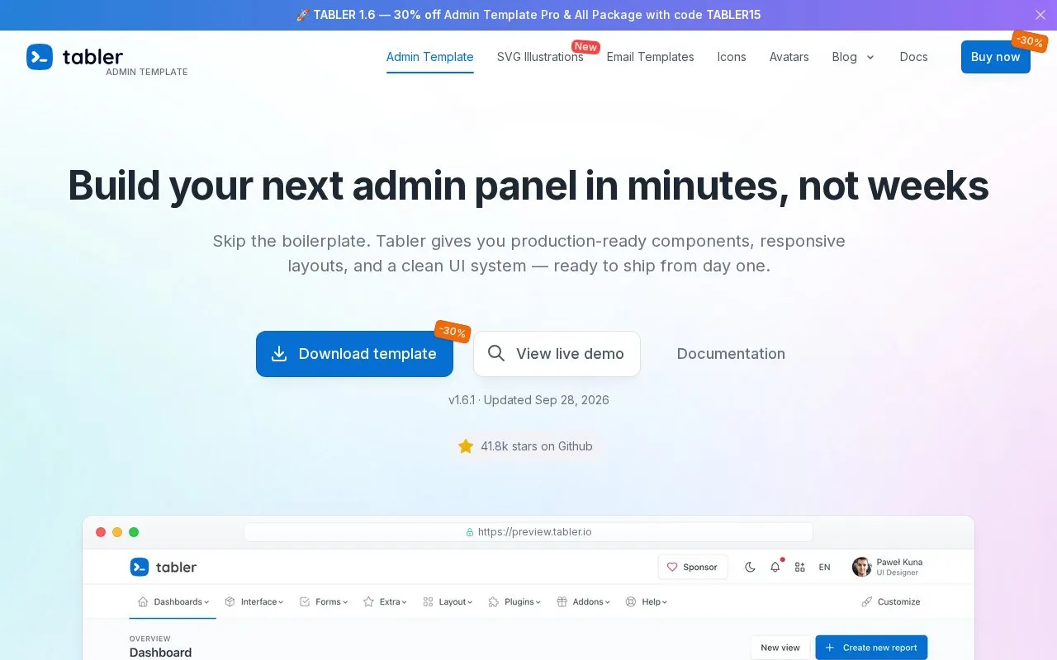Open the Admin Template nav tab
Viewport: 1057px width, 660px height.
(x=430, y=57)
